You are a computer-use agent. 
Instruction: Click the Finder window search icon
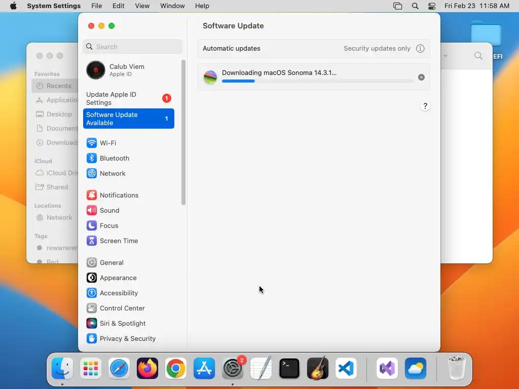[478, 56]
